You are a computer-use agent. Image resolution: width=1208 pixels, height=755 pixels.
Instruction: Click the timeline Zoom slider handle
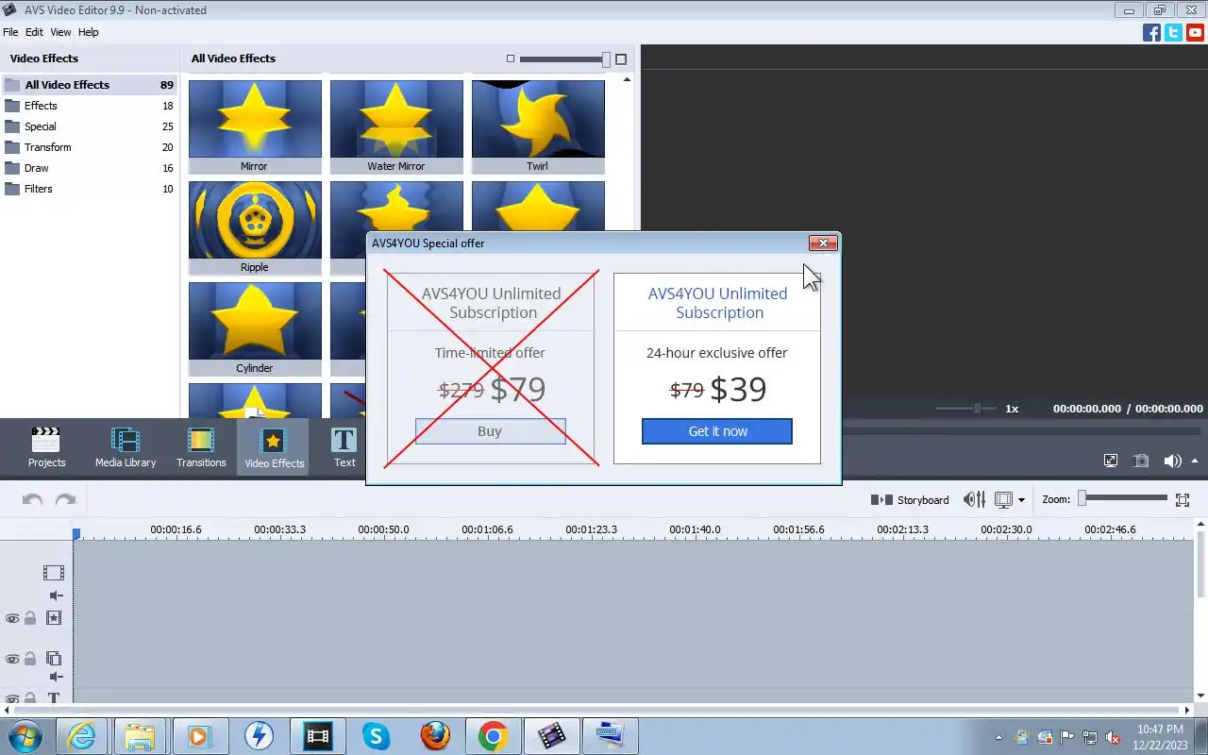[x=1082, y=498]
